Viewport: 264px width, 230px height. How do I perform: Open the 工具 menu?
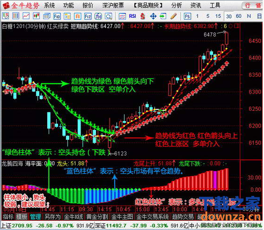[214, 6]
